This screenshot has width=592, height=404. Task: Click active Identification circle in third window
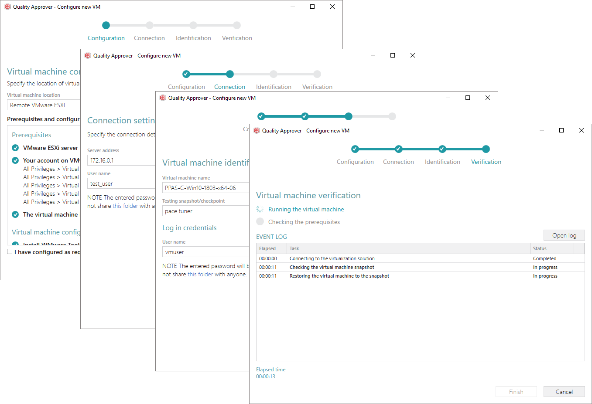[349, 116]
